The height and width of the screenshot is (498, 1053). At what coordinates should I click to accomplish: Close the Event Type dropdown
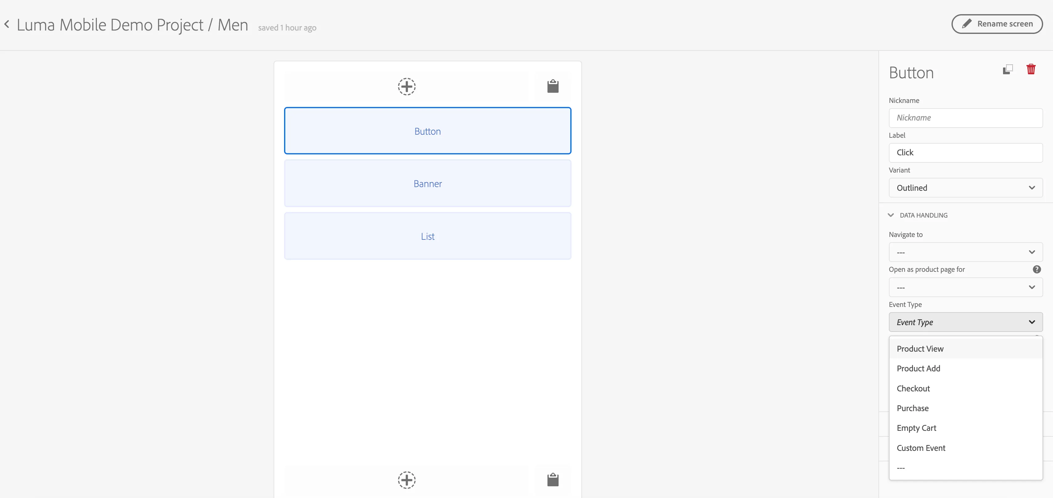pos(965,322)
